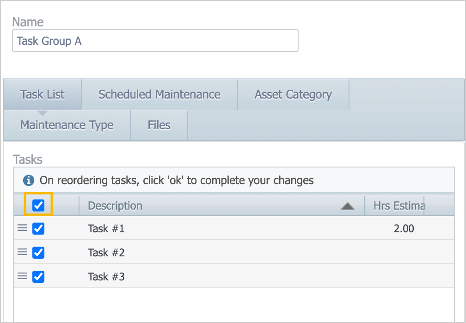This screenshot has height=323, width=466.
Task: Open the Files tab
Action: (x=159, y=125)
